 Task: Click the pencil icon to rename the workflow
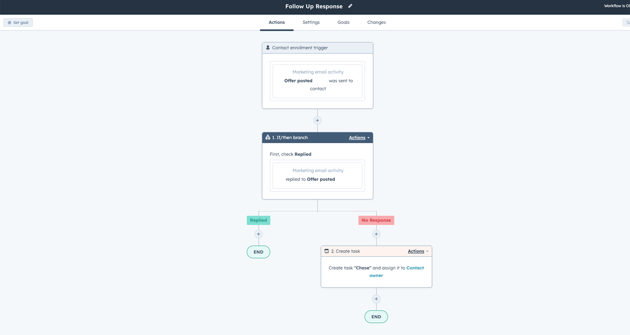pyautogui.click(x=350, y=6)
